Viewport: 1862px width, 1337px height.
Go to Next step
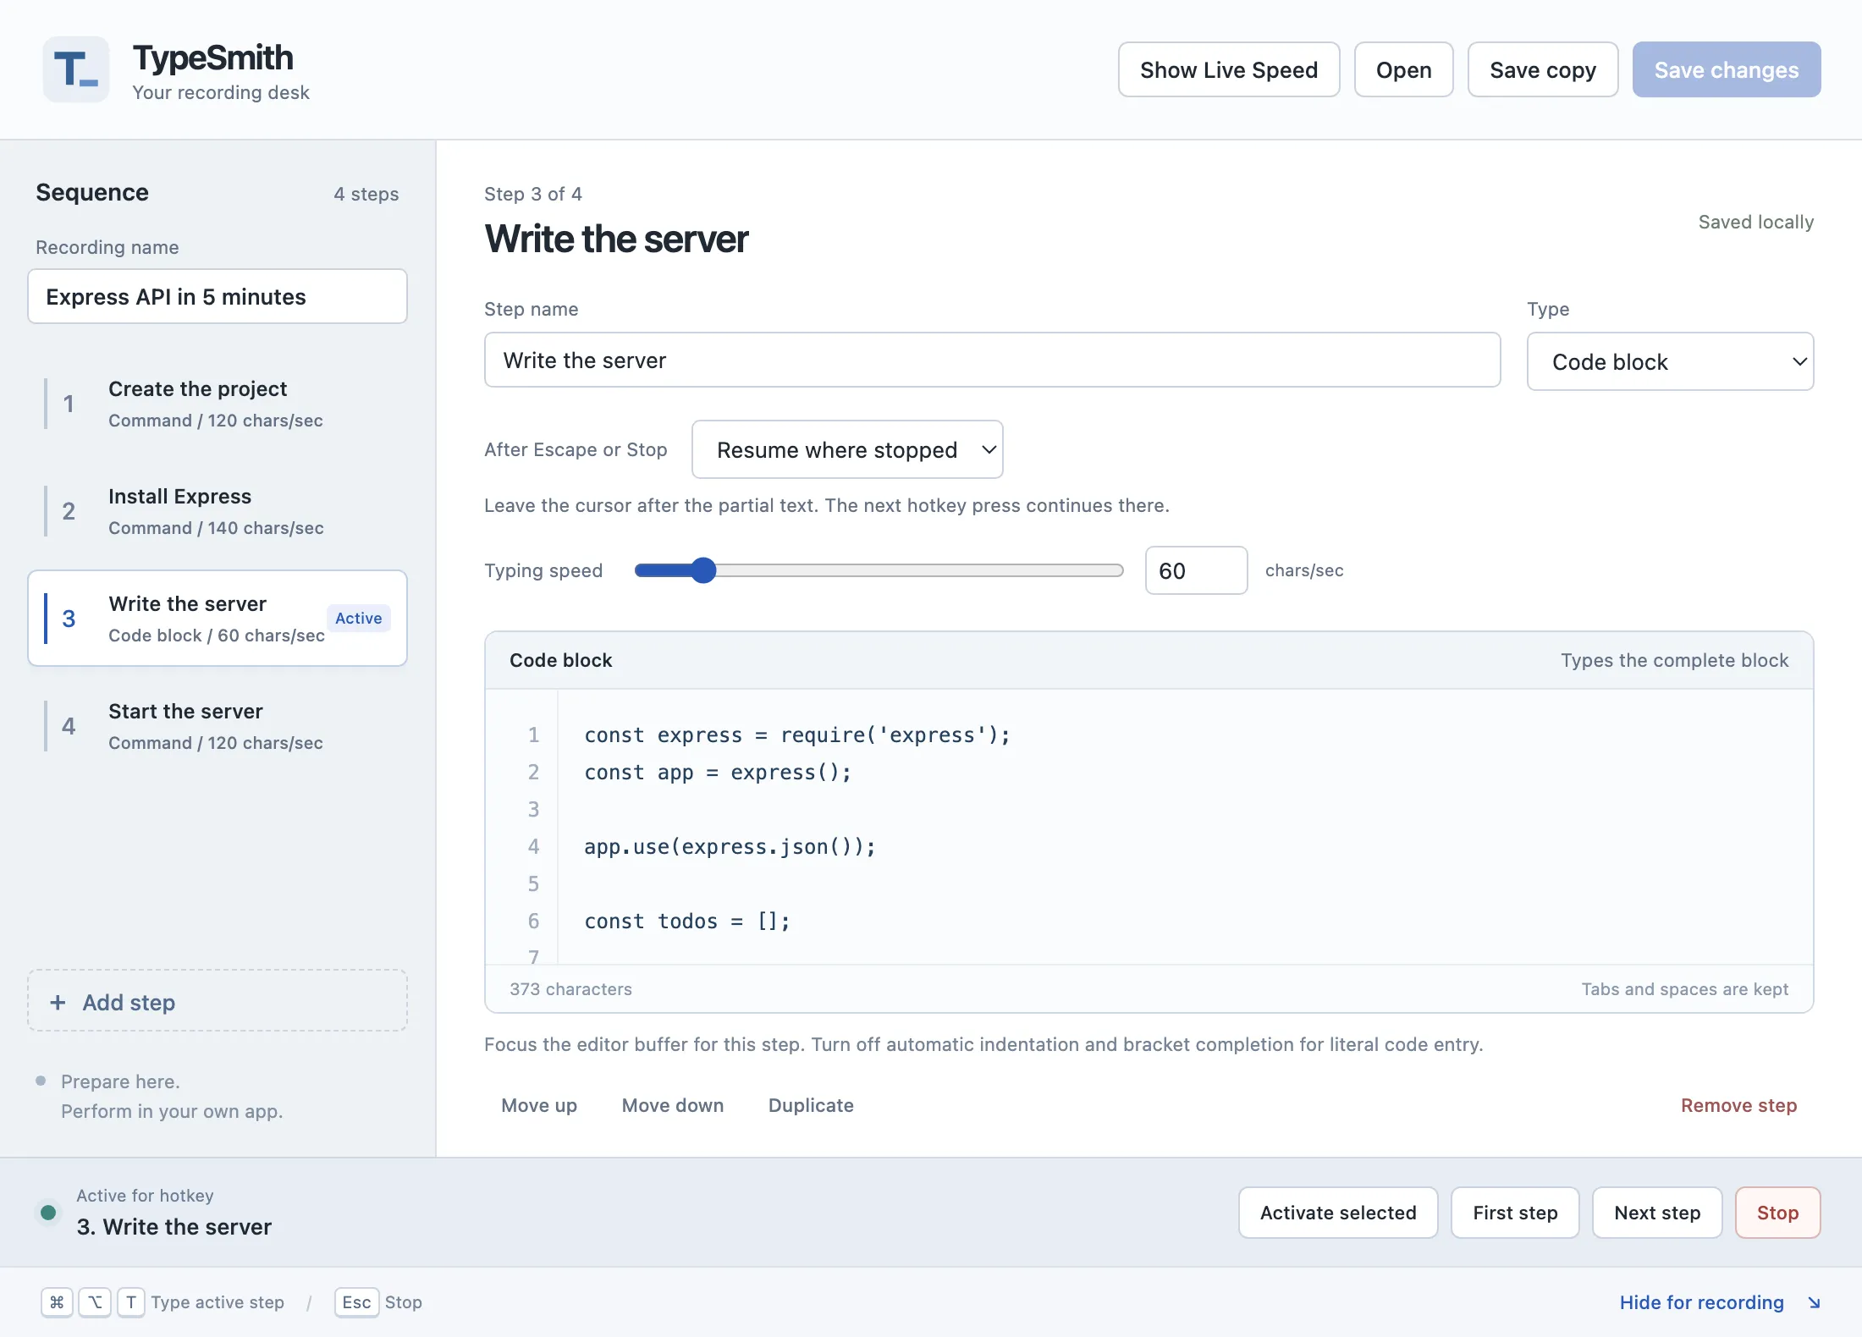tap(1657, 1213)
